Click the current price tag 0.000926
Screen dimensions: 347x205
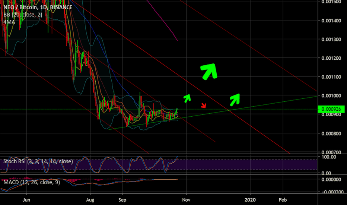(331, 109)
